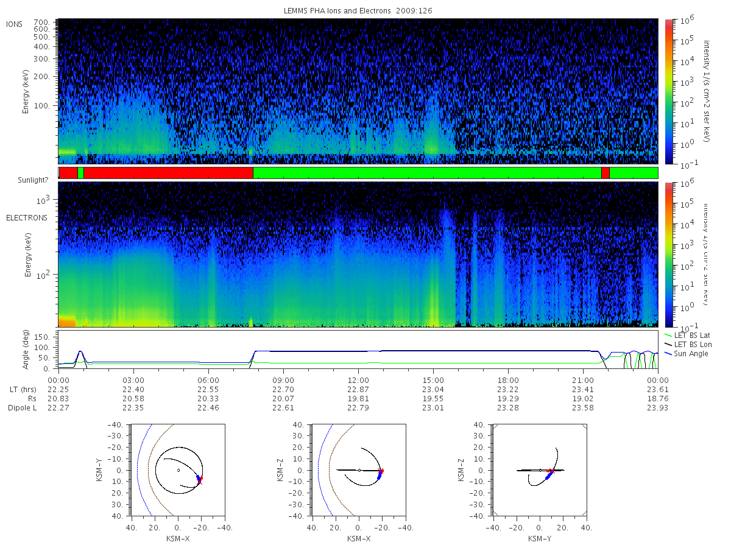Click the red marker in KSM-X/KSM-Z orbit plot
Screen dimensions: 731x548
(381, 471)
